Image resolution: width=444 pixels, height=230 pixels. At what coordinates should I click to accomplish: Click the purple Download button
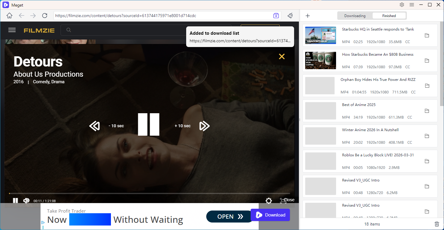pos(270,215)
